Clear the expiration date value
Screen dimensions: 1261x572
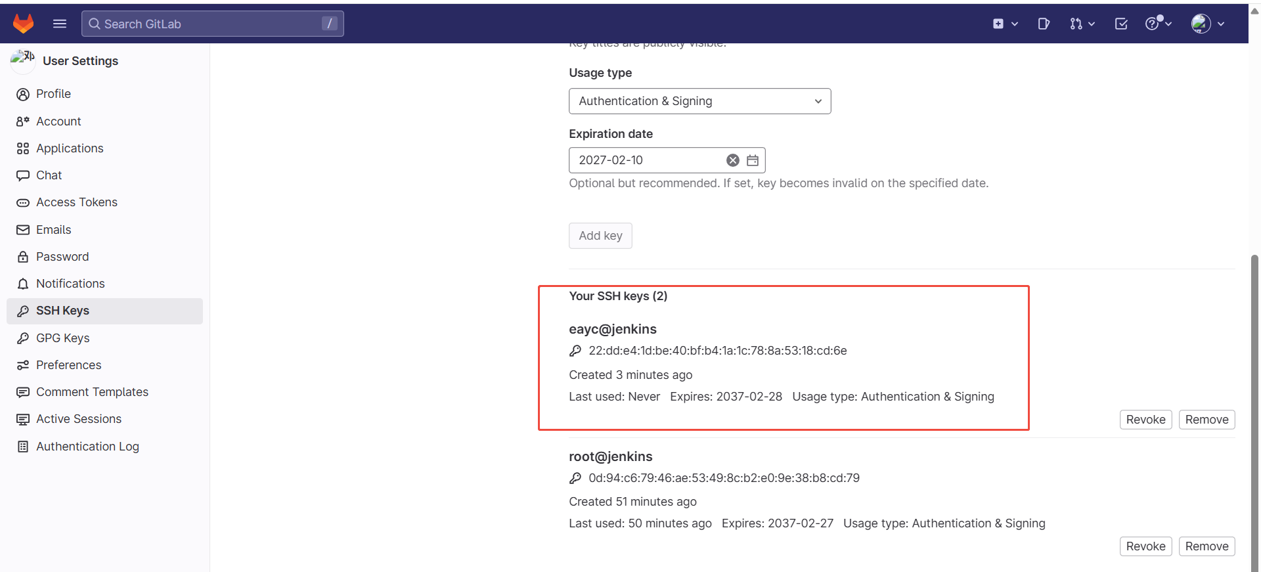[733, 160]
